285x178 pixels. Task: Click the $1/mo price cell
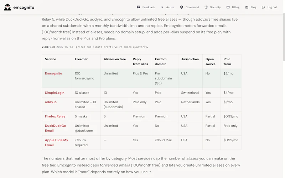[x=231, y=104]
